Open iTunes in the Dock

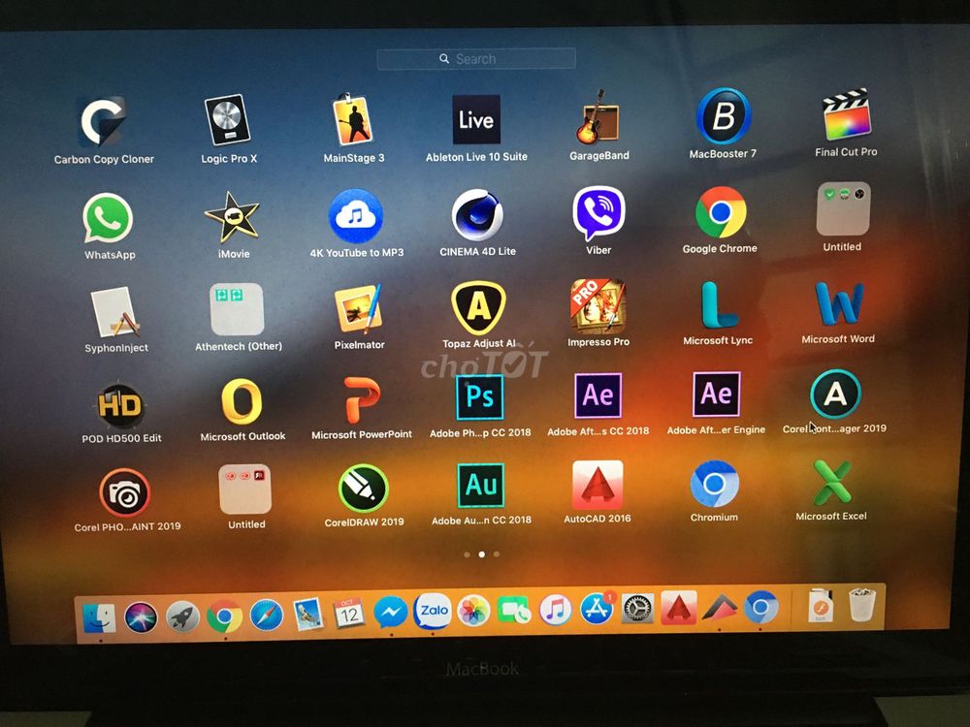(555, 610)
